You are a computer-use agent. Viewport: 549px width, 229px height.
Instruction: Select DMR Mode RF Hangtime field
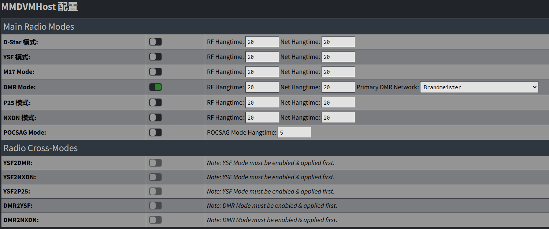[262, 87]
